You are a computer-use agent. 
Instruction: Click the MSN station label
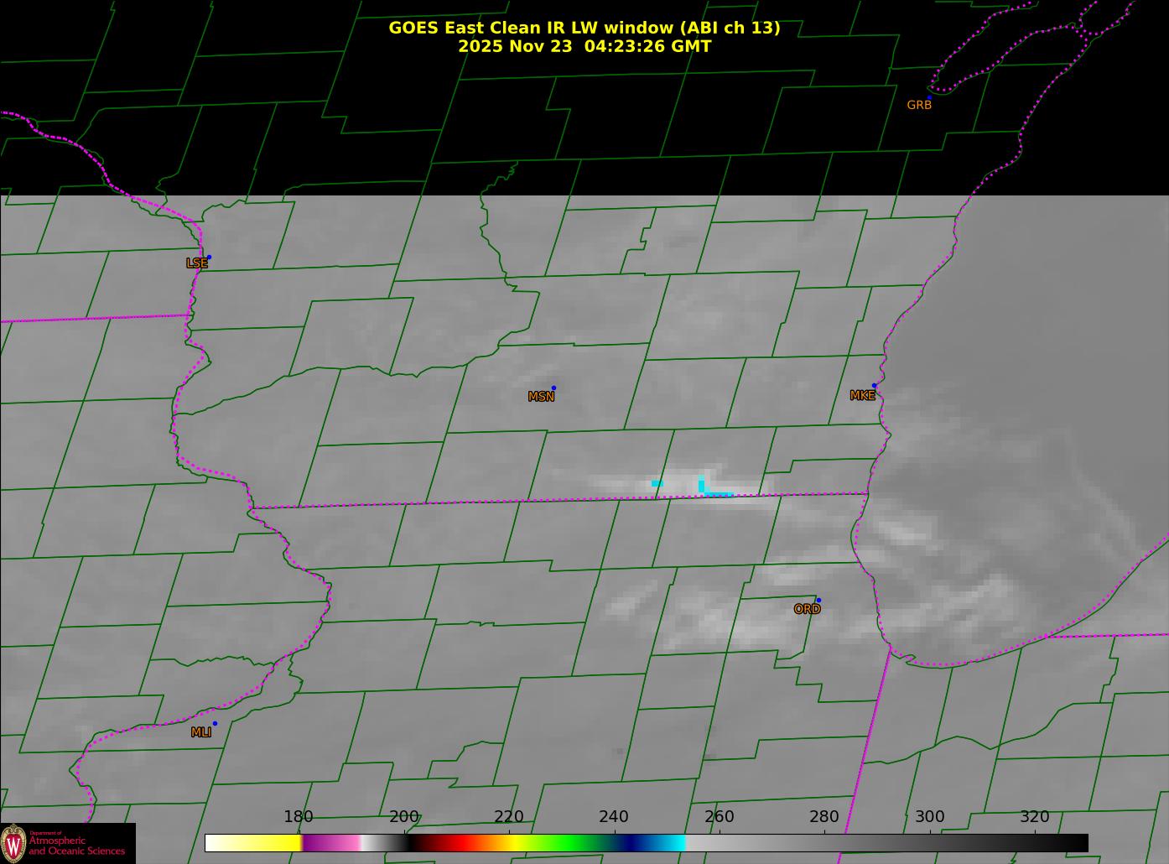tap(541, 397)
